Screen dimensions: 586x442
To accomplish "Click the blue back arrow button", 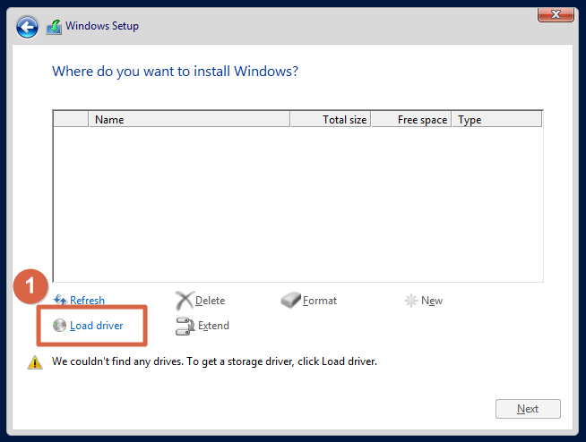I will click(27, 27).
